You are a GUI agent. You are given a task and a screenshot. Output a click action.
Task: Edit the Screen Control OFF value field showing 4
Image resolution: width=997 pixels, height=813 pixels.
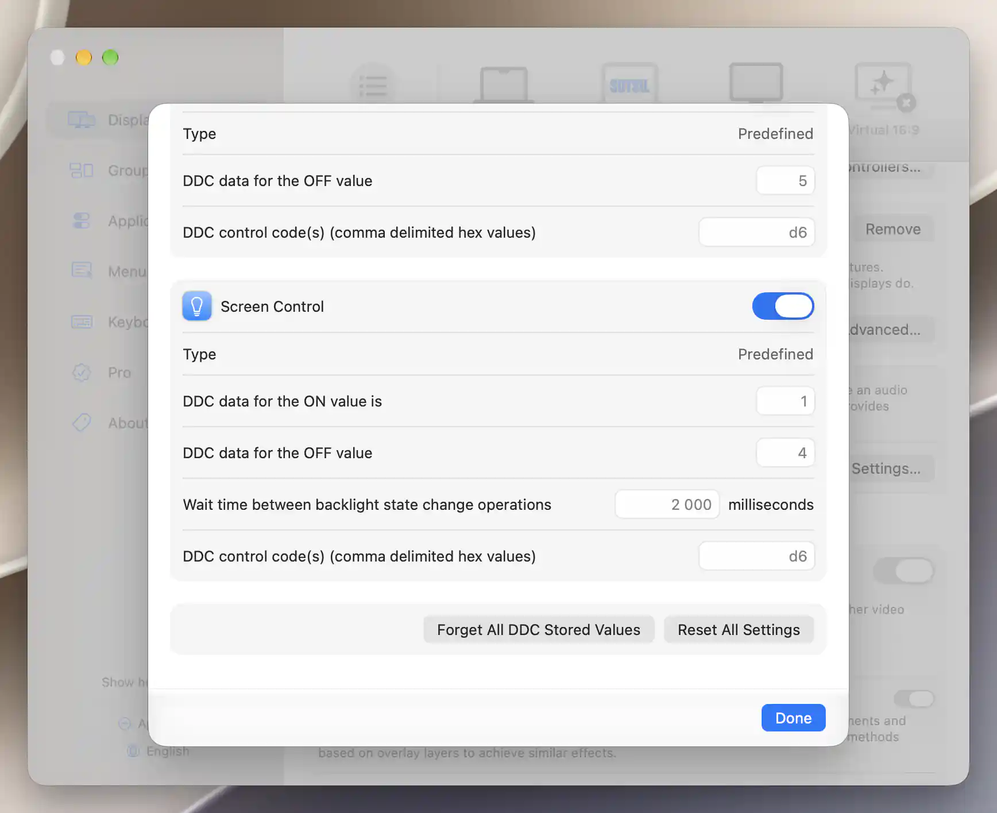(x=785, y=453)
